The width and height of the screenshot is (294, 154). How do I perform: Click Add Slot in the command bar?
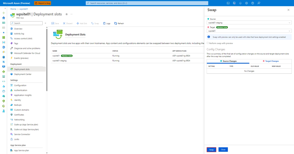[82, 24]
